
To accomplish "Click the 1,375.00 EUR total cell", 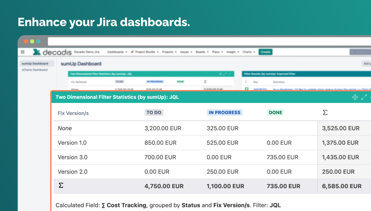I will (x=340, y=143).
